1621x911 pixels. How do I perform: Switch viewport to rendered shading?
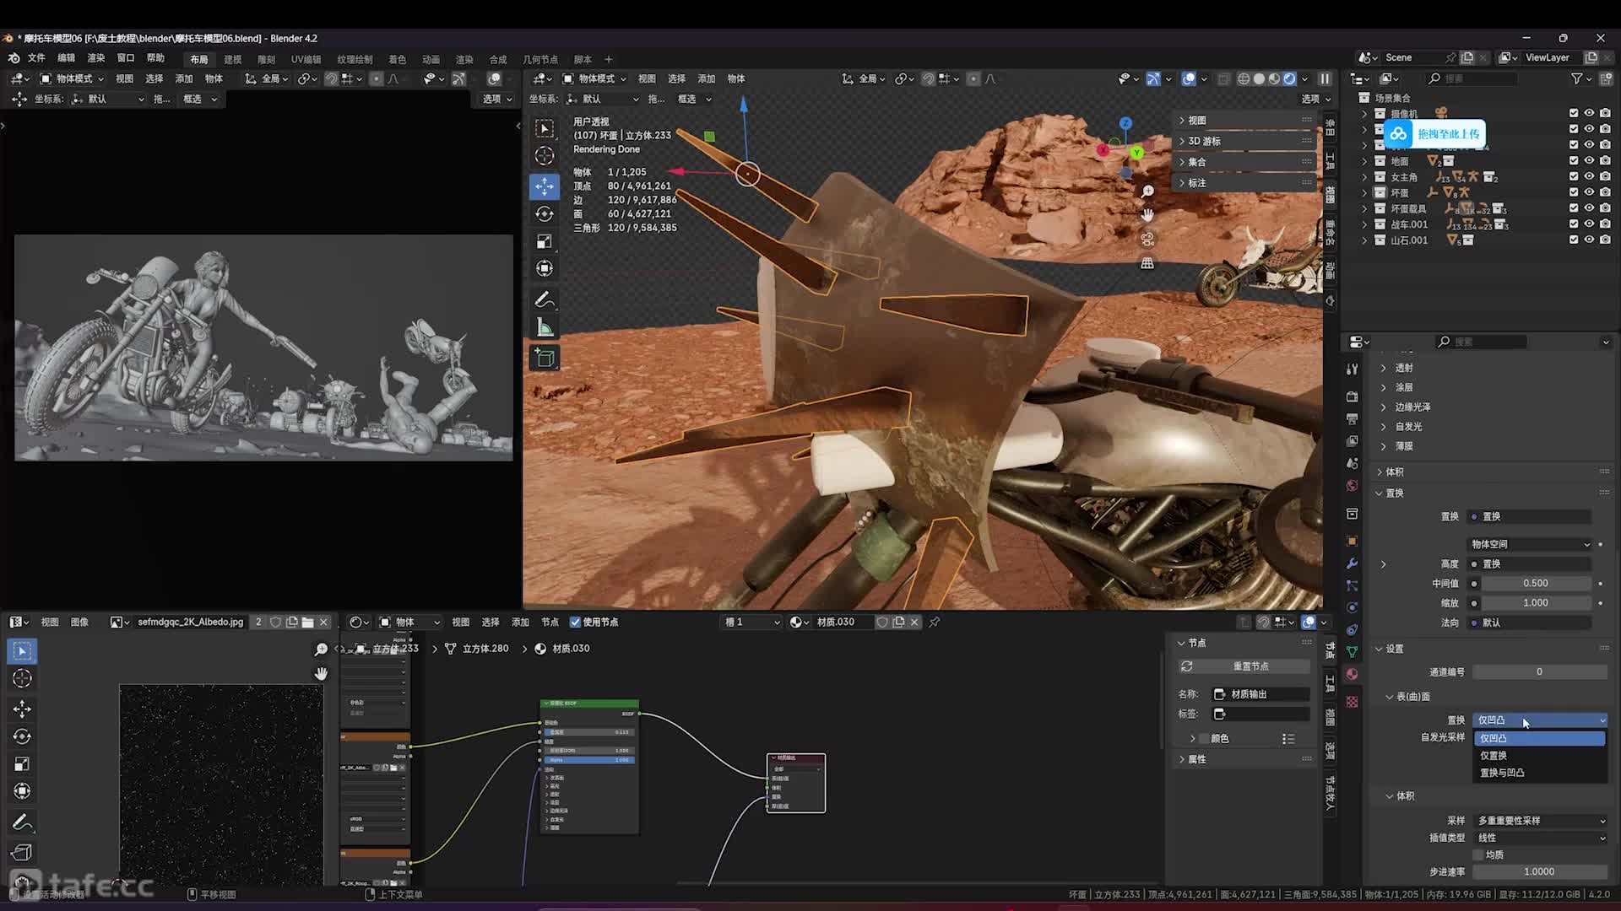(x=1289, y=78)
